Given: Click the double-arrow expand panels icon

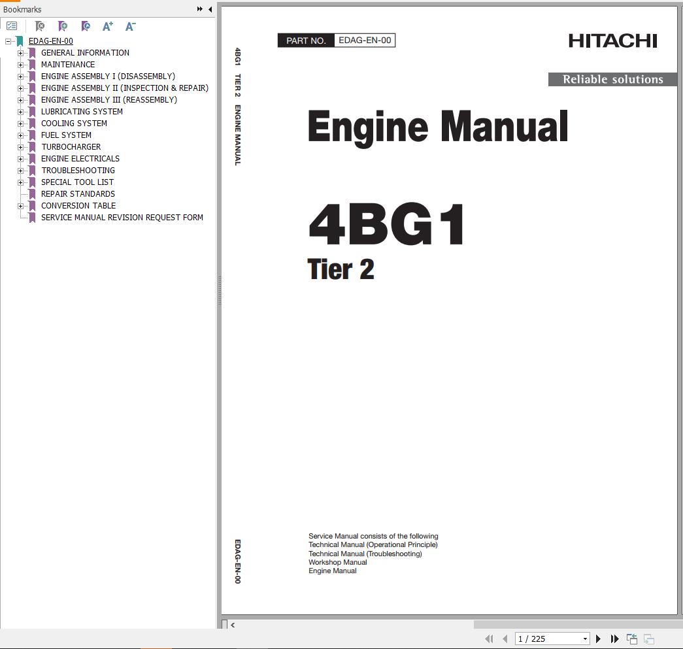Looking at the screenshot, I should tap(199, 8).
